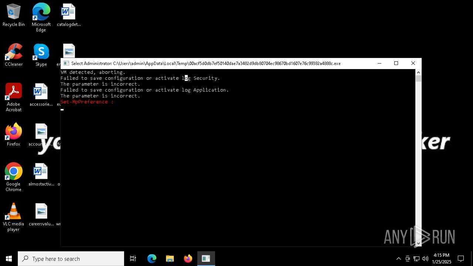Open CCleaner desktop shortcut
Screen dimensions: 473x266
[14, 55]
